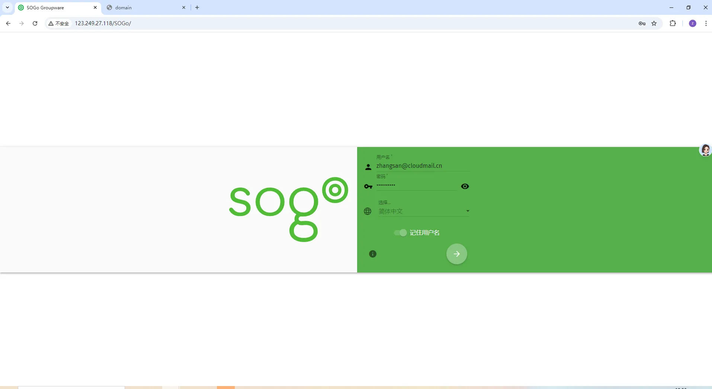Click the SOGo logo

[289, 209]
